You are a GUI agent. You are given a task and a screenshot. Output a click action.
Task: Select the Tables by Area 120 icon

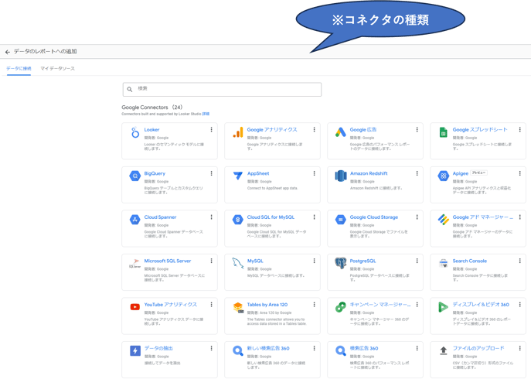click(238, 308)
